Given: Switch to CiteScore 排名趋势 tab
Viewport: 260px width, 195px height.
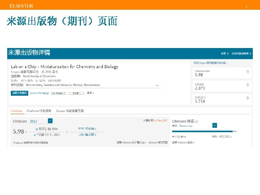Looking at the screenshot, I should tap(39, 111).
